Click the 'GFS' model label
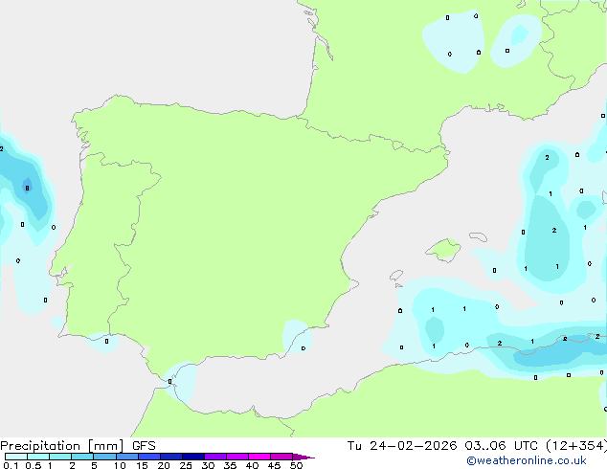607x469 pixels. tap(144, 446)
